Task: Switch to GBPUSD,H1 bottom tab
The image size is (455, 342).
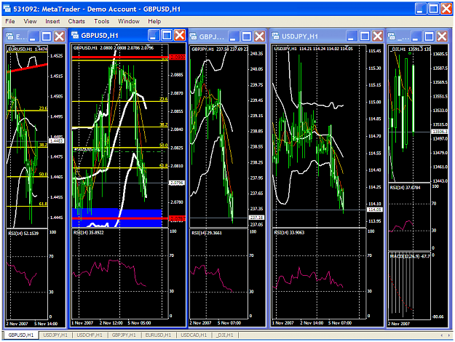Action: click(x=21, y=335)
